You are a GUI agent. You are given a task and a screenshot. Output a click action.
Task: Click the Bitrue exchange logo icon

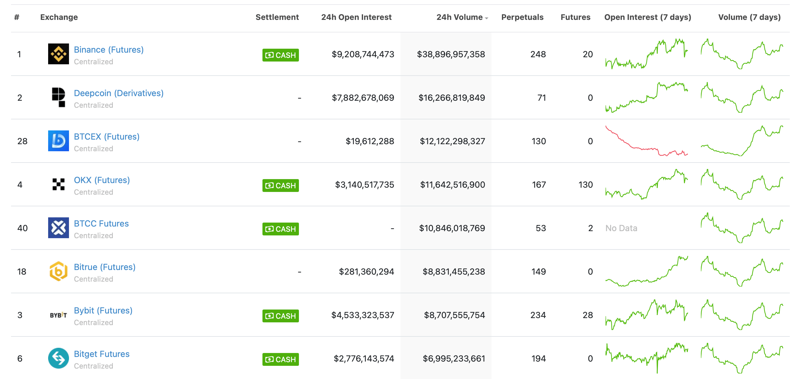tap(58, 271)
